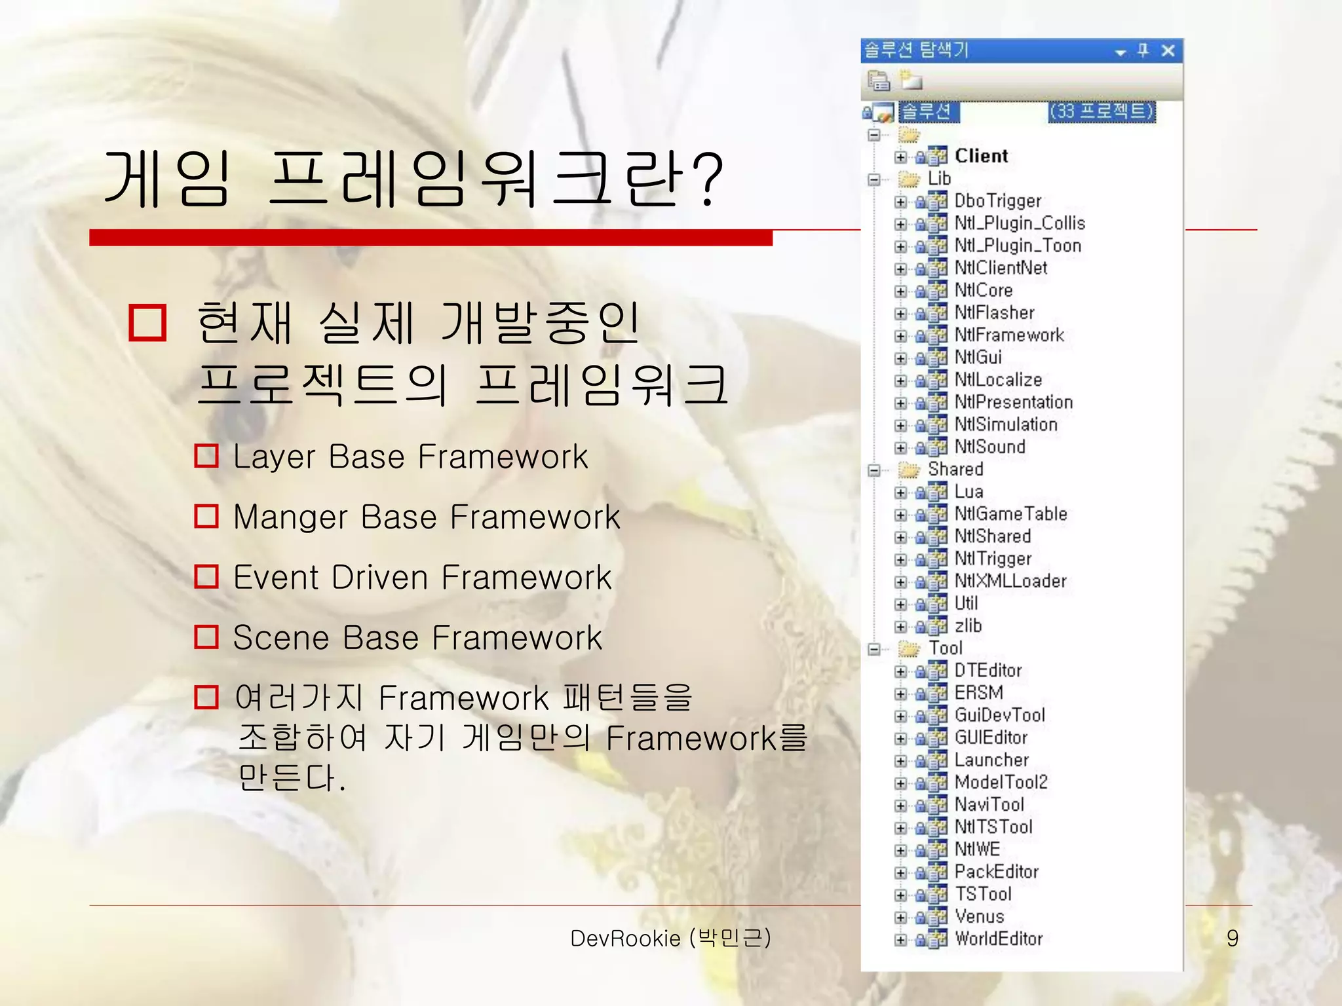Click the Properties toolbar icon in Solution Explorer
The height and width of the screenshot is (1006, 1342).
pos(878,81)
